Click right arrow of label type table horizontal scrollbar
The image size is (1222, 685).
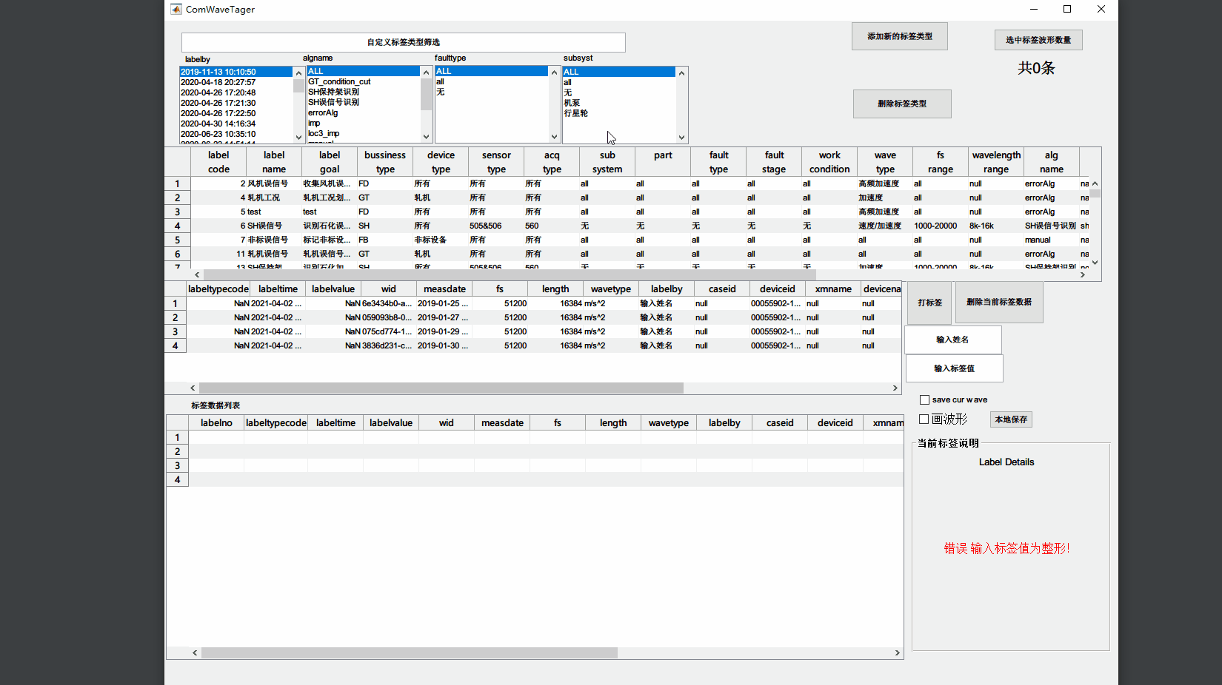pyautogui.click(x=1083, y=274)
